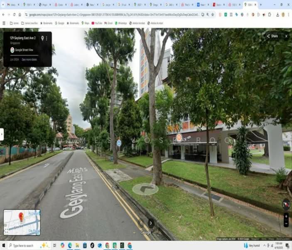Open the notification center icon
This screenshot has height=250, width=292.
pyautogui.click(x=287, y=245)
